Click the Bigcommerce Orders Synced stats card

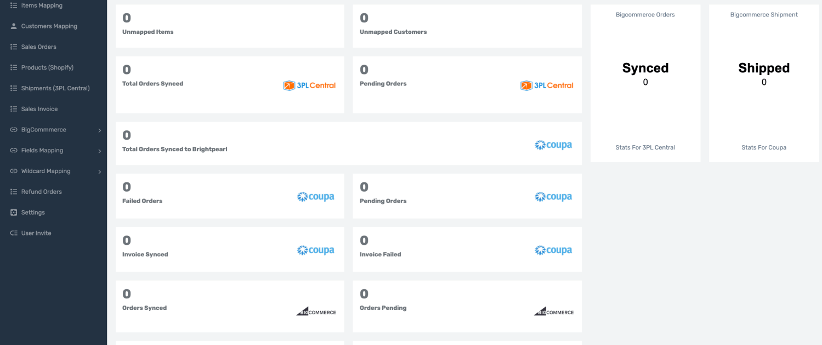(x=645, y=83)
